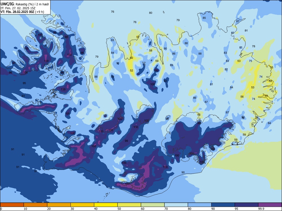
Task: Select the orange 10–20 legend color block
Action: coord(36,205)
